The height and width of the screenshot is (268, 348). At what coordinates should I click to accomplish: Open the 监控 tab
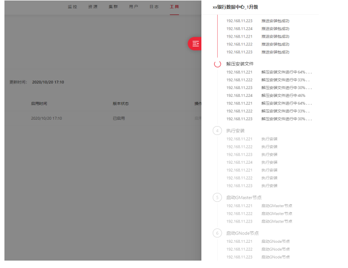tap(73, 6)
